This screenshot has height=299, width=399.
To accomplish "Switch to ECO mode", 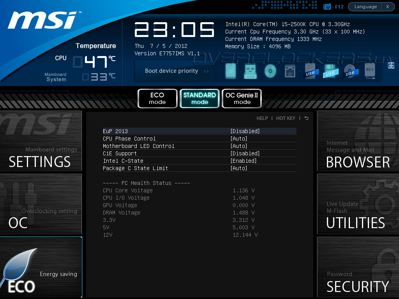I will (157, 98).
